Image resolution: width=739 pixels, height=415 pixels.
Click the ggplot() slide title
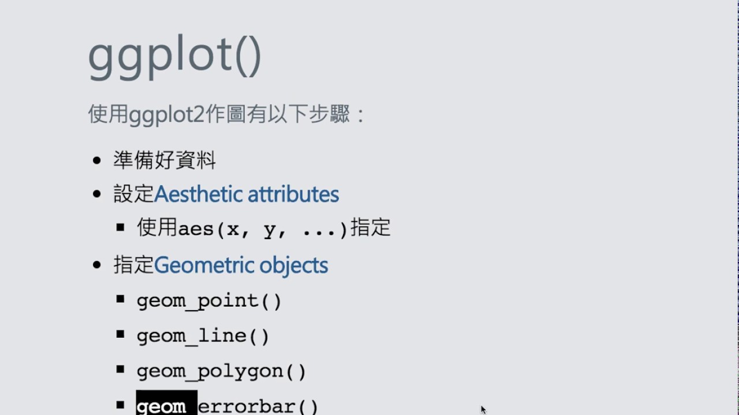pos(175,56)
